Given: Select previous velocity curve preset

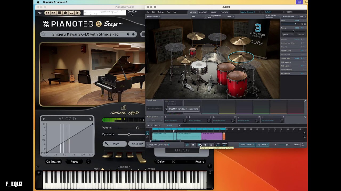Looking at the screenshot, I should tap(44, 119).
